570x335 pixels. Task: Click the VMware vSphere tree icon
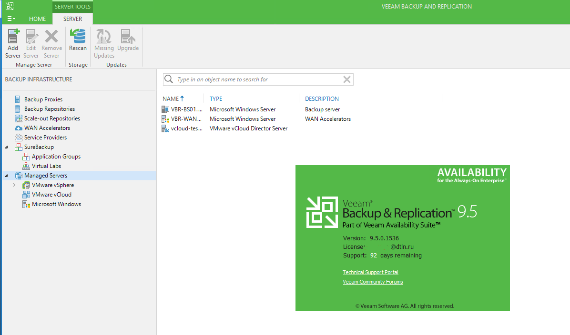pos(26,185)
